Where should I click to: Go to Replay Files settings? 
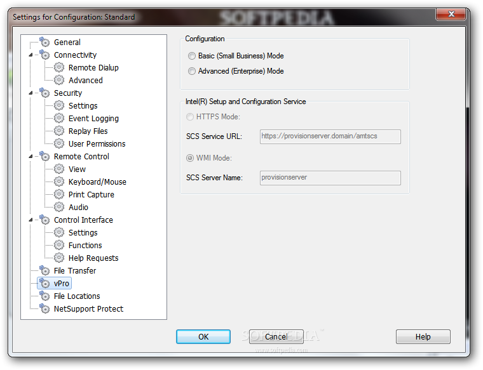[x=88, y=131]
